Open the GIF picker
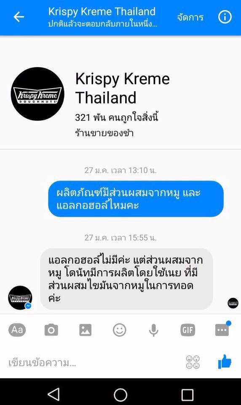The height and width of the screenshot is (405, 241). tap(188, 330)
